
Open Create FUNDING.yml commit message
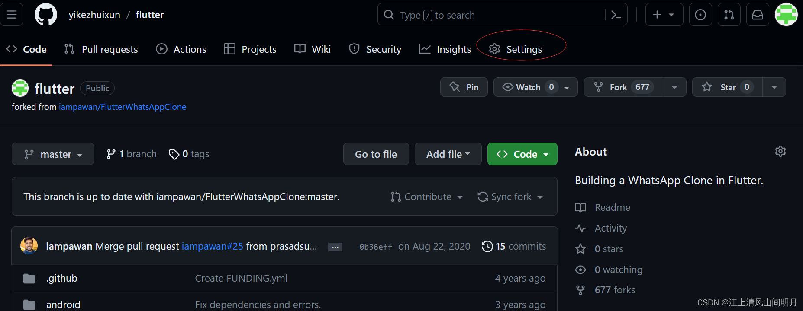point(241,278)
